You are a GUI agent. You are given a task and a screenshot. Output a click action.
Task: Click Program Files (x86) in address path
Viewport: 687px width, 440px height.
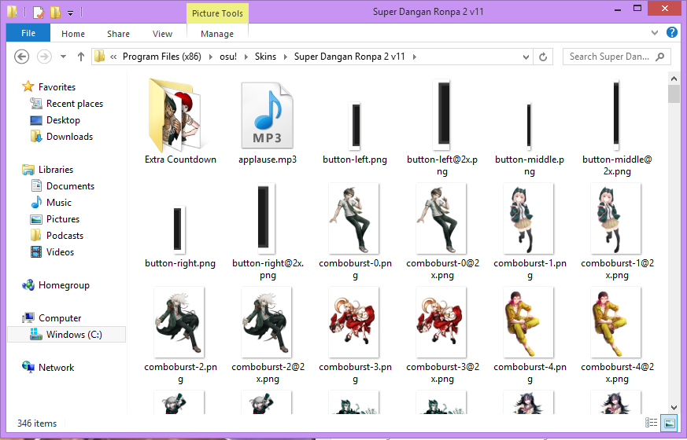click(x=161, y=57)
